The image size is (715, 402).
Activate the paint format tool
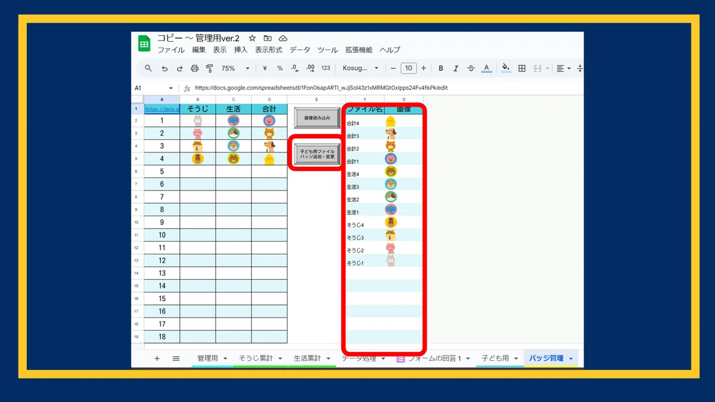(209, 68)
